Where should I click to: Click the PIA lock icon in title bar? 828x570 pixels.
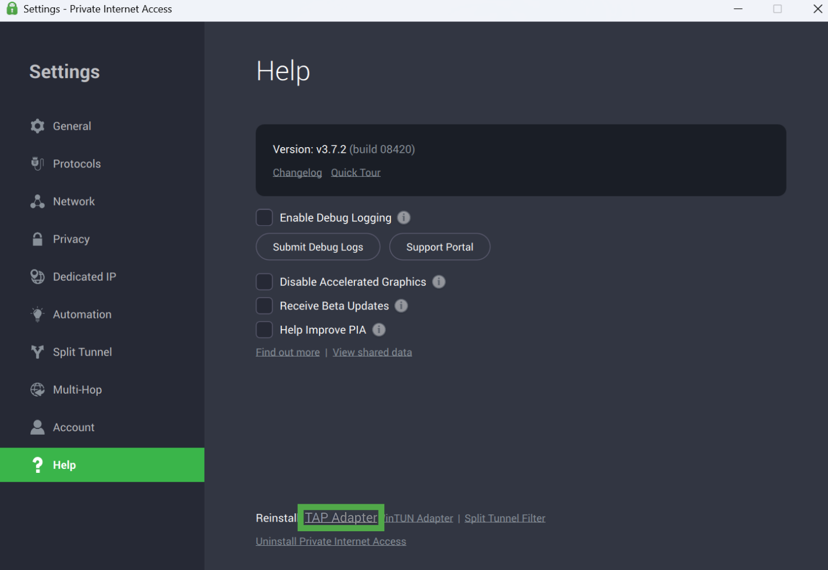coord(12,8)
